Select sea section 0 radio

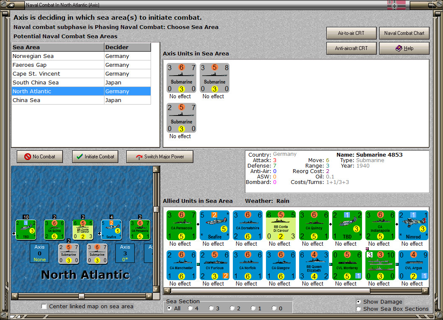click(274, 308)
